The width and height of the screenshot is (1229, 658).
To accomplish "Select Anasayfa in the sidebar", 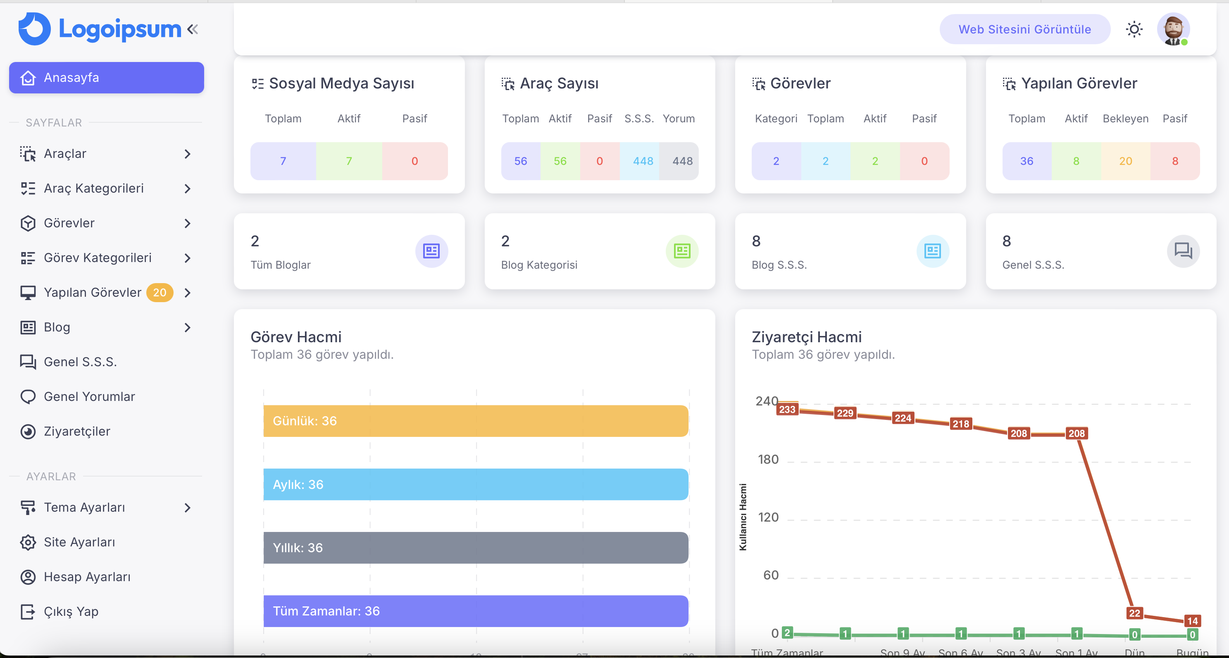I will [106, 78].
